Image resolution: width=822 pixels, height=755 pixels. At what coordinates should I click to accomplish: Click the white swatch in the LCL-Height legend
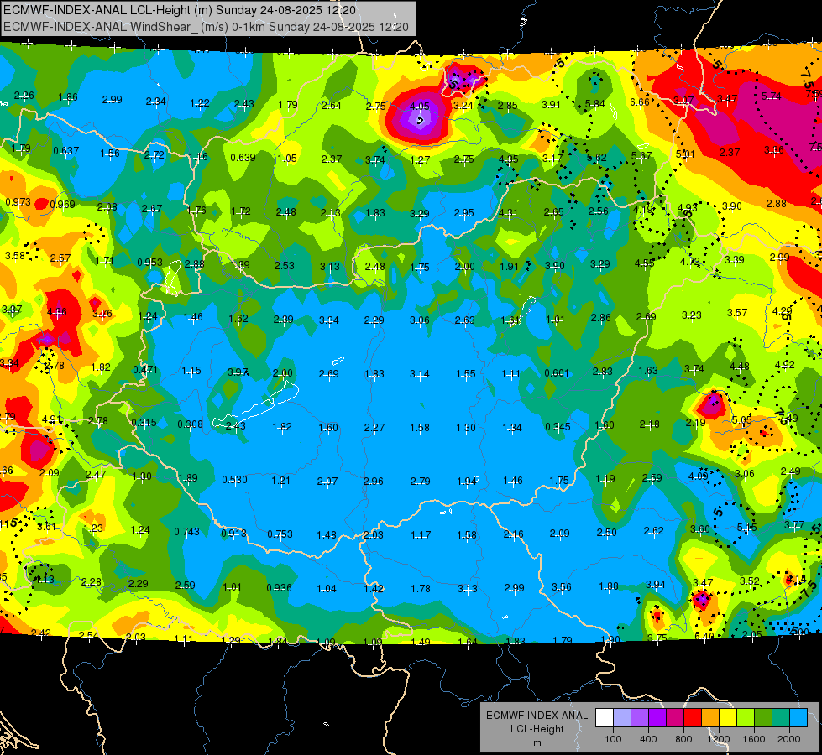coord(605,718)
